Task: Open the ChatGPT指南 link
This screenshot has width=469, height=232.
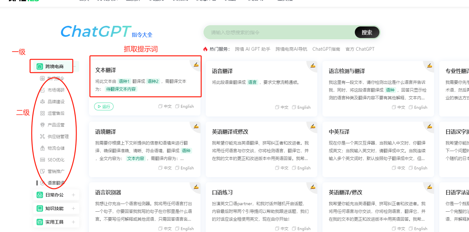Action: tap(326, 49)
